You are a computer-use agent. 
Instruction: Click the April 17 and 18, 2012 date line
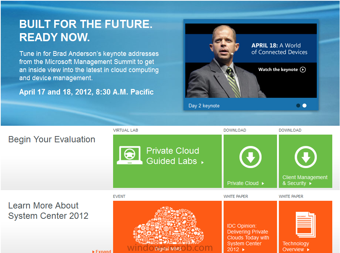(86, 92)
